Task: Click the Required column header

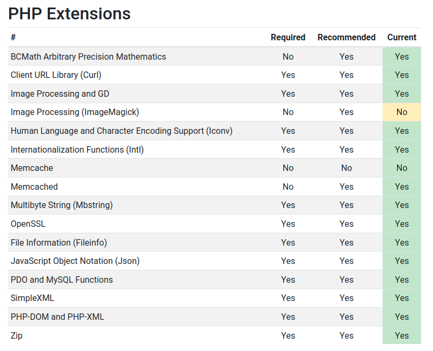Action: [x=287, y=38]
